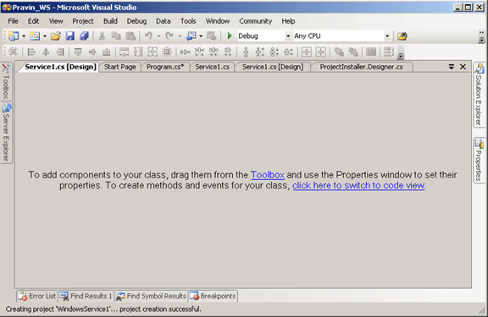This screenshot has width=488, height=317.
Task: Click the Align Rights layout icon
Action: pyautogui.click(x=60, y=52)
